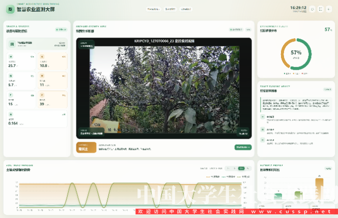The image size is (338, 218).
Task: Click the KRIPCYD_127070066_23 video title
Action: click(x=164, y=41)
